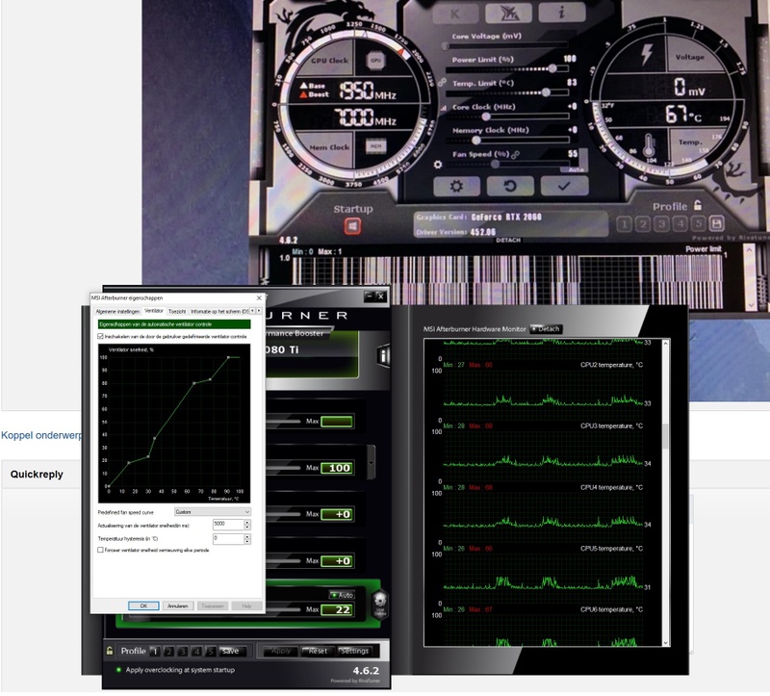This screenshot has height=696, width=770.
Task: Open the Predefined fan speed curve dropdown
Action: point(213,512)
